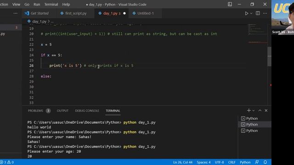Viewport: 294px width, 165px height.
Task: Change indentation via Spaces: 4
Action: point(204,162)
